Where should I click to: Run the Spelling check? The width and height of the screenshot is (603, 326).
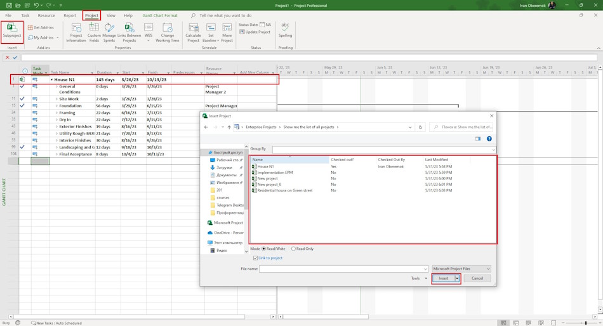pos(285,30)
